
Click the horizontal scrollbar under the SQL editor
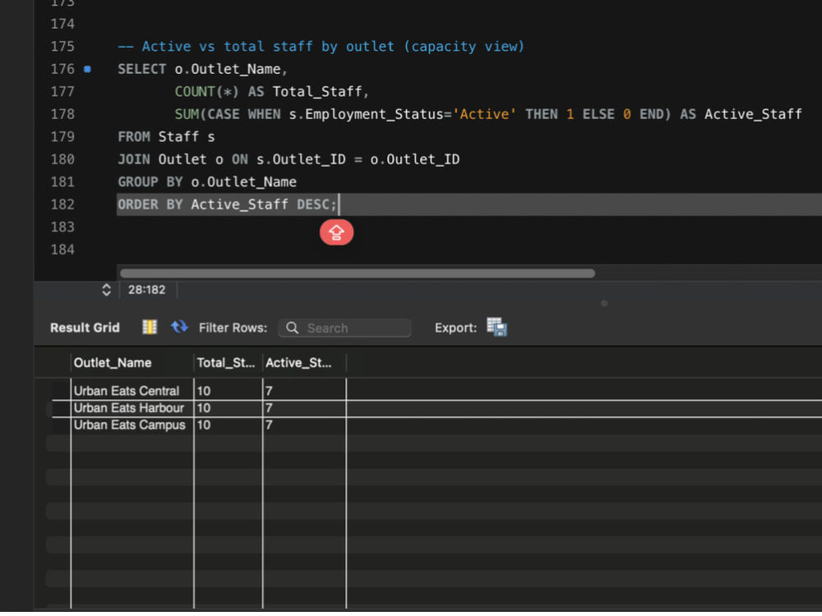click(x=357, y=274)
